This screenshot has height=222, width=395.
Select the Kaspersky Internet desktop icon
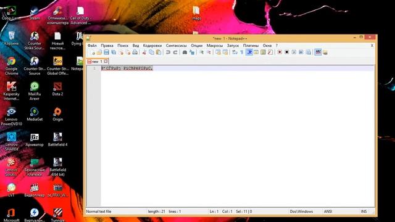tap(11, 91)
